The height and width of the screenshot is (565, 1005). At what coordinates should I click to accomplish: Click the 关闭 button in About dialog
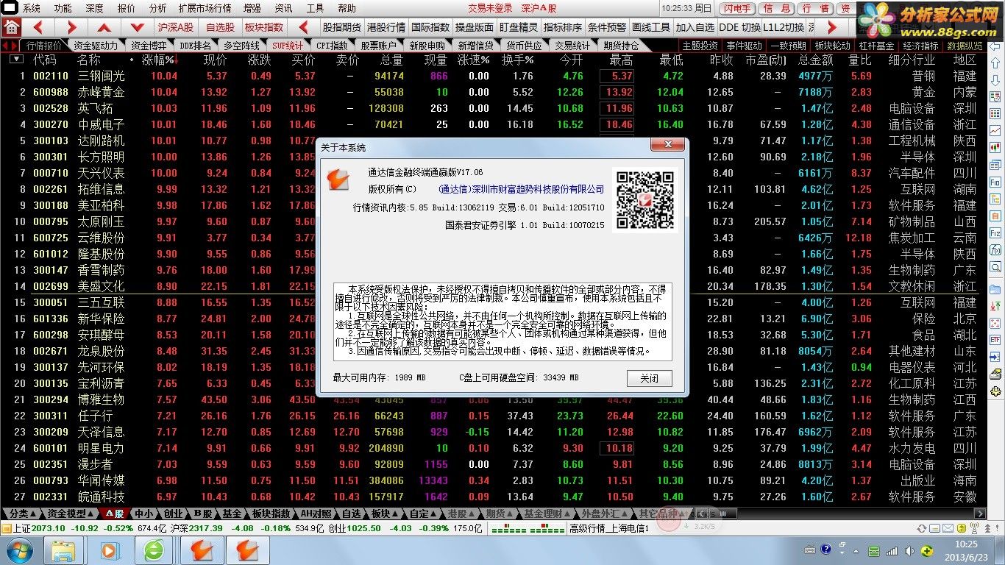tap(650, 378)
